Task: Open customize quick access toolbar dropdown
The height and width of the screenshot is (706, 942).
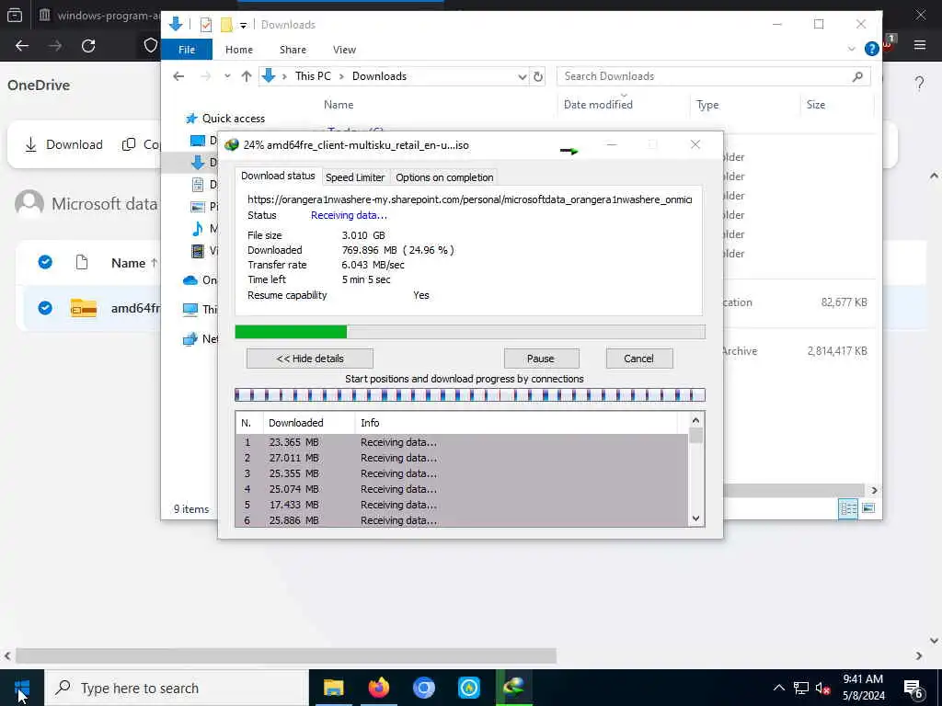Action: (243, 25)
